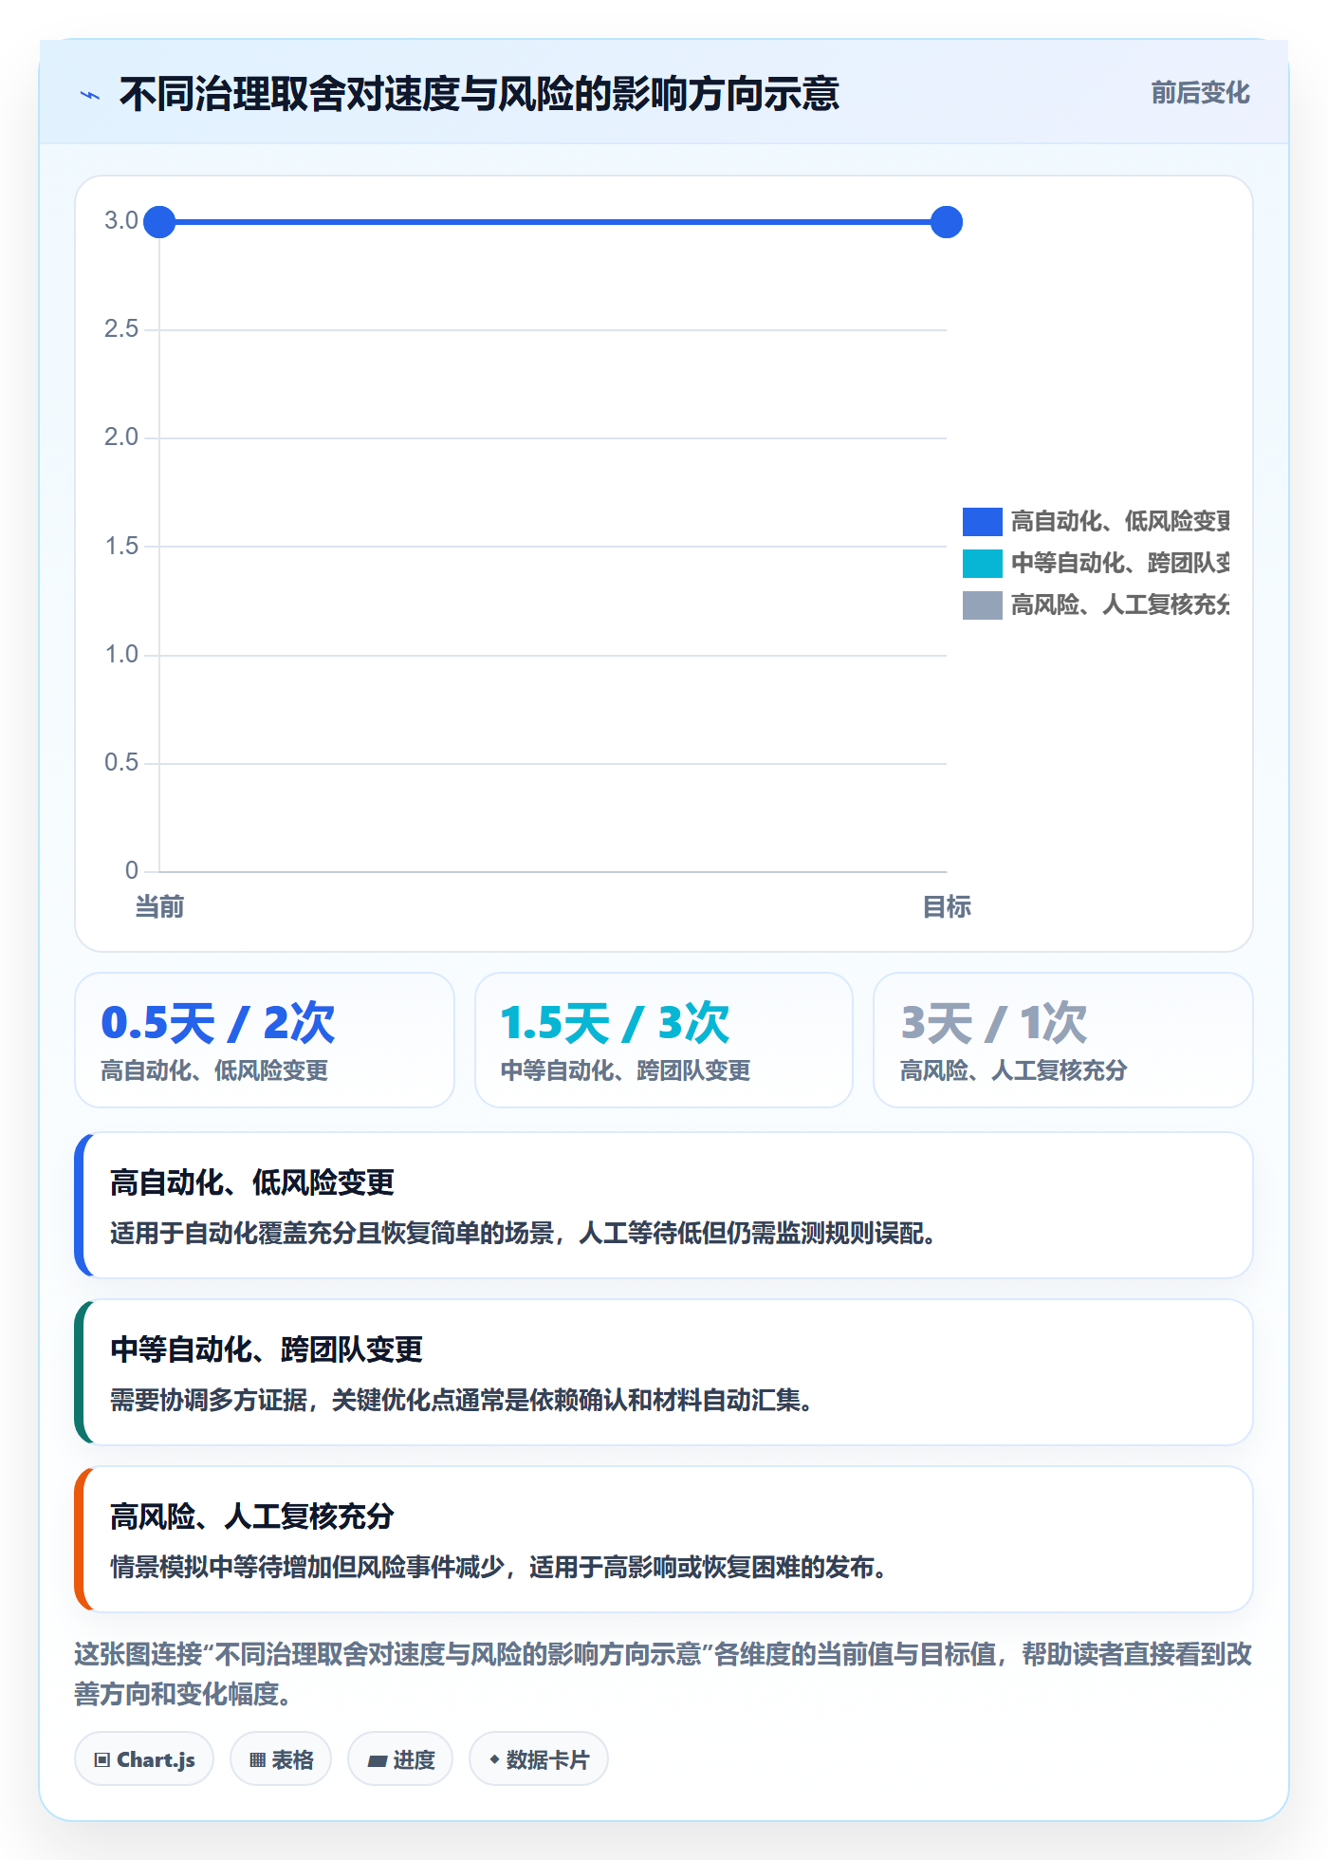The width and height of the screenshot is (1328, 1860).
Task: Toggle the gray 高风险 legend swatch
Action: pyautogui.click(x=982, y=605)
